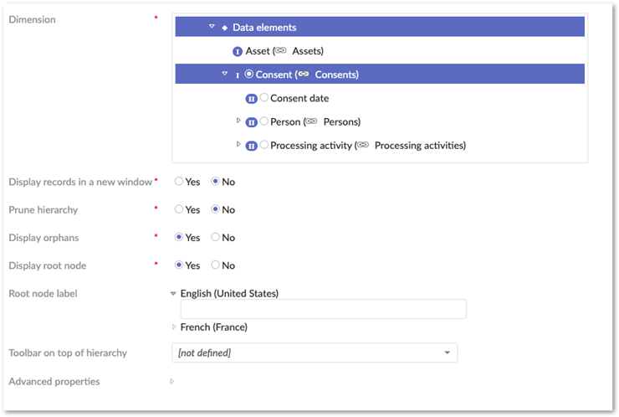
Task: Click the link icon next to Processing activities
Action: [x=362, y=146]
